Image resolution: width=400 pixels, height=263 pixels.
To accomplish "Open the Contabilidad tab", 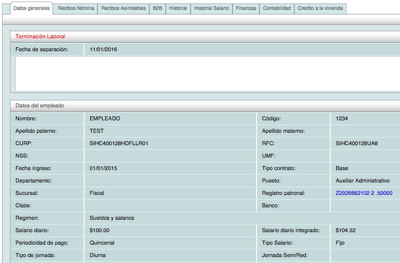I will click(276, 8).
